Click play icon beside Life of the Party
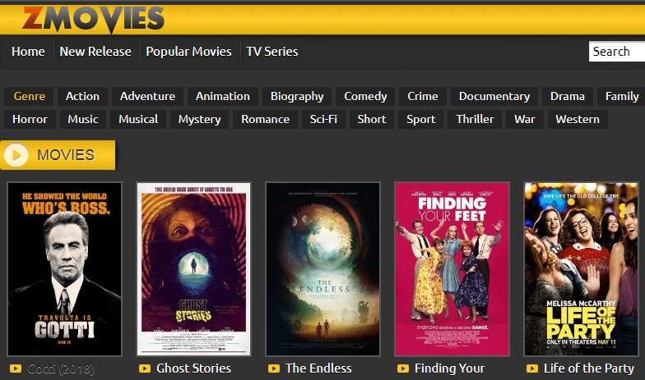The image size is (645, 380). (x=532, y=369)
